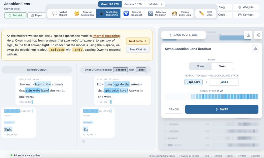Screen dimensions: 264x158
Task: Switch mode to Swap
Action: 222,66
